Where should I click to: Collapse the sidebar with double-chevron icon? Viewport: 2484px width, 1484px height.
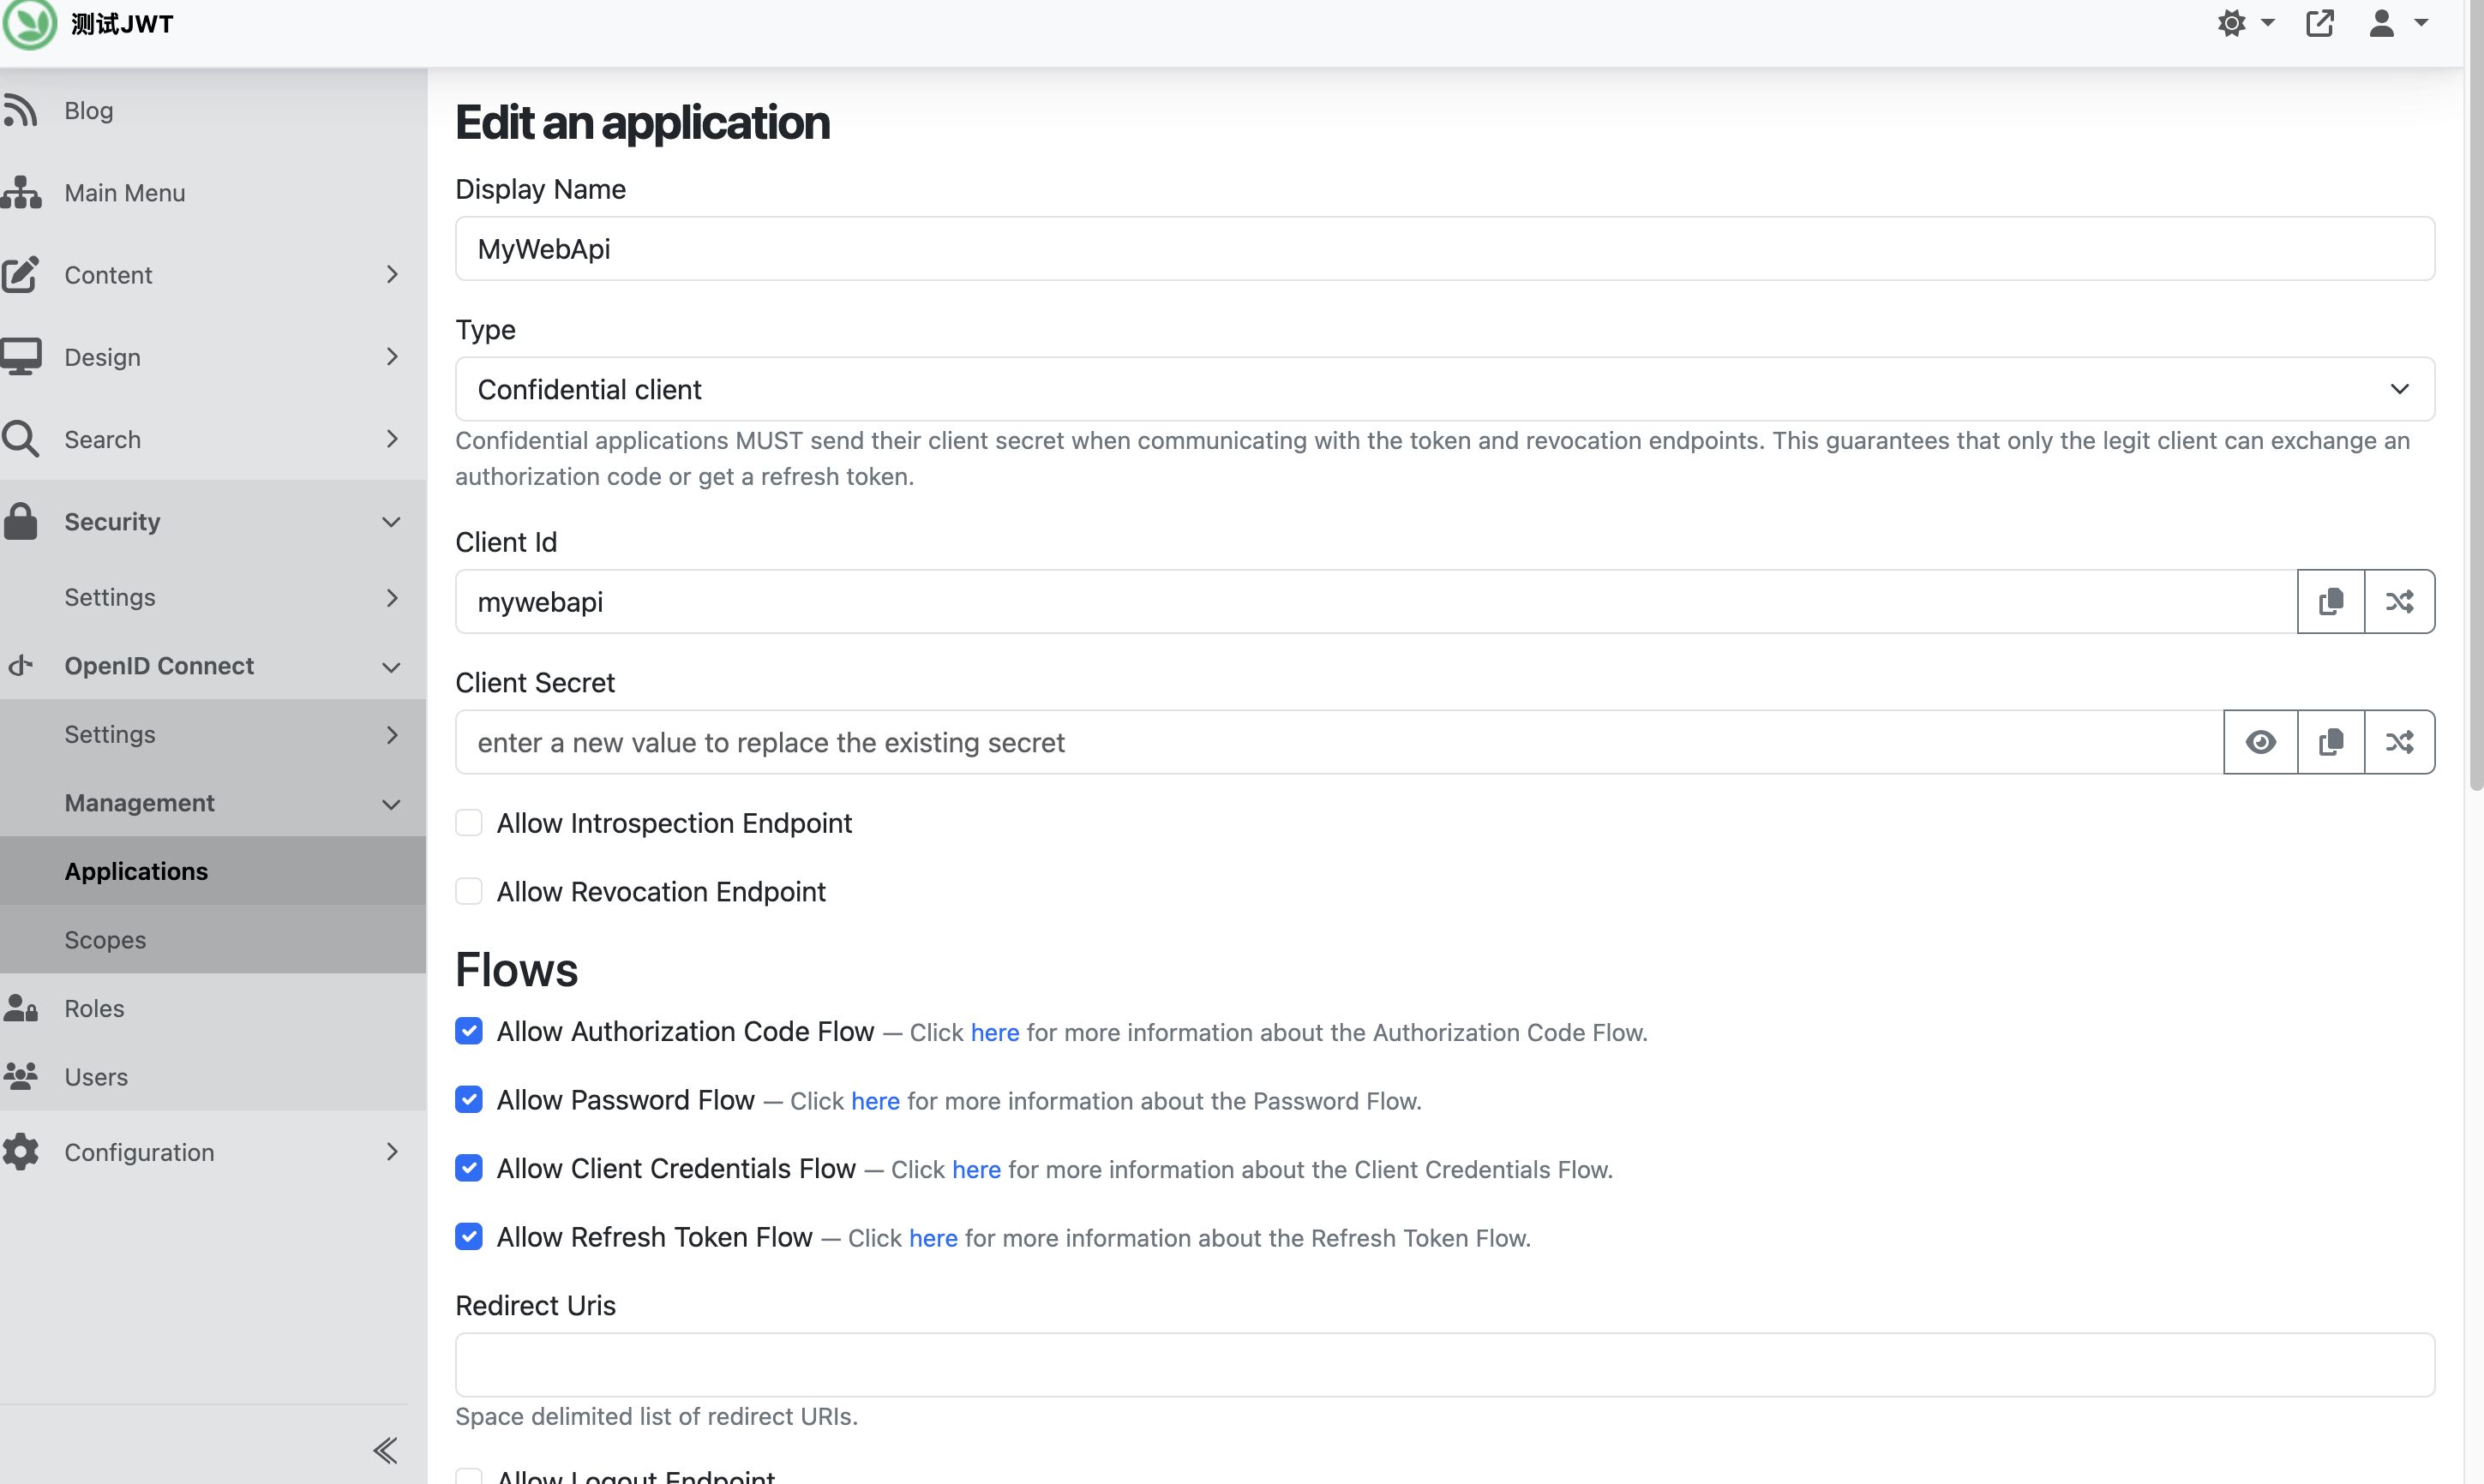click(387, 1450)
